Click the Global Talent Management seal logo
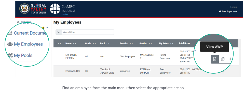The height and width of the screenshot is (91, 245). pos(24,9)
